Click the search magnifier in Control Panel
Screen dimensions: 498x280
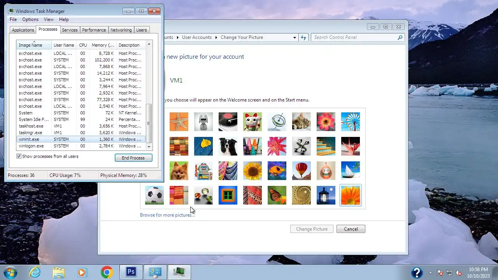point(400,37)
